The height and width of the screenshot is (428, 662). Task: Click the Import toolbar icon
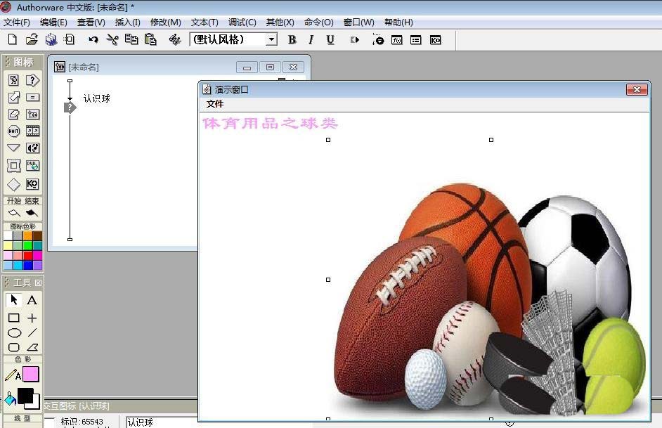coord(70,39)
